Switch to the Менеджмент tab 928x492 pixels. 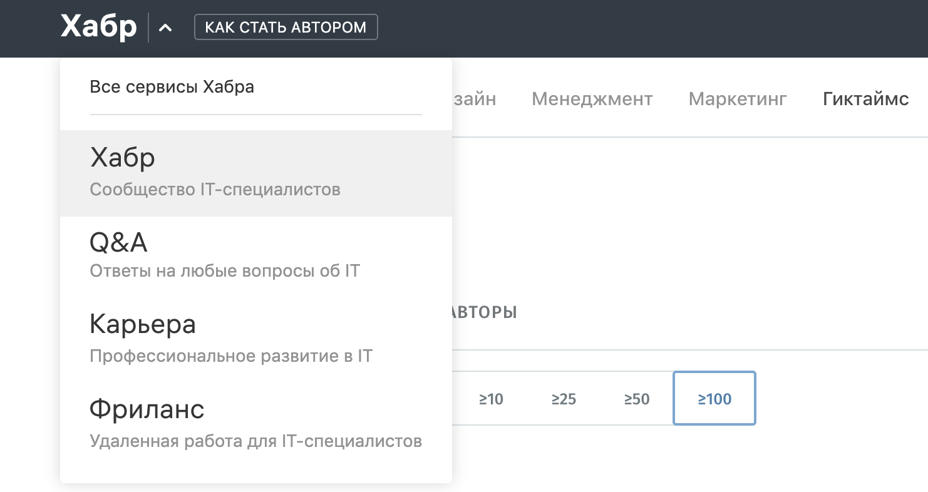(592, 99)
